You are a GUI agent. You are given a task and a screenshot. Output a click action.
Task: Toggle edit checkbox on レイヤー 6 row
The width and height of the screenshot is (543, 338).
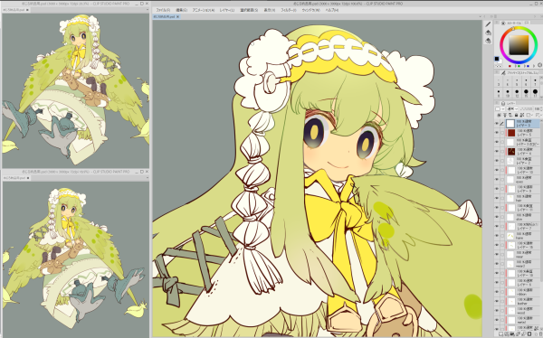click(502, 152)
